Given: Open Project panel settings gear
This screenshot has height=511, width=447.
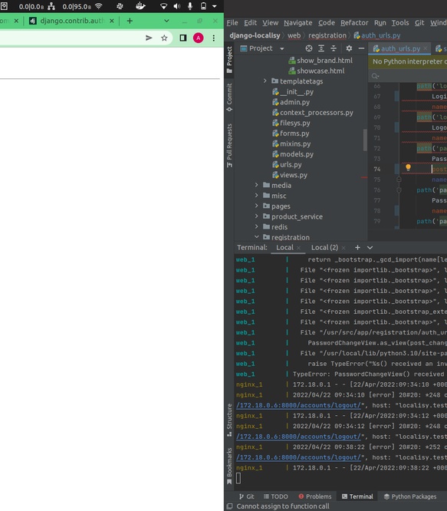Looking at the screenshot, I should pos(349,48).
